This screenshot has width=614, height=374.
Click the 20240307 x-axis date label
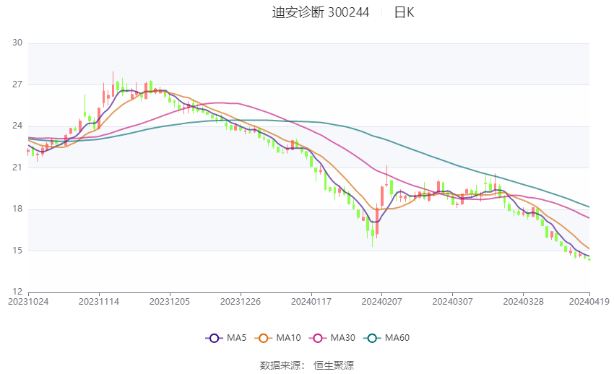pyautogui.click(x=451, y=301)
